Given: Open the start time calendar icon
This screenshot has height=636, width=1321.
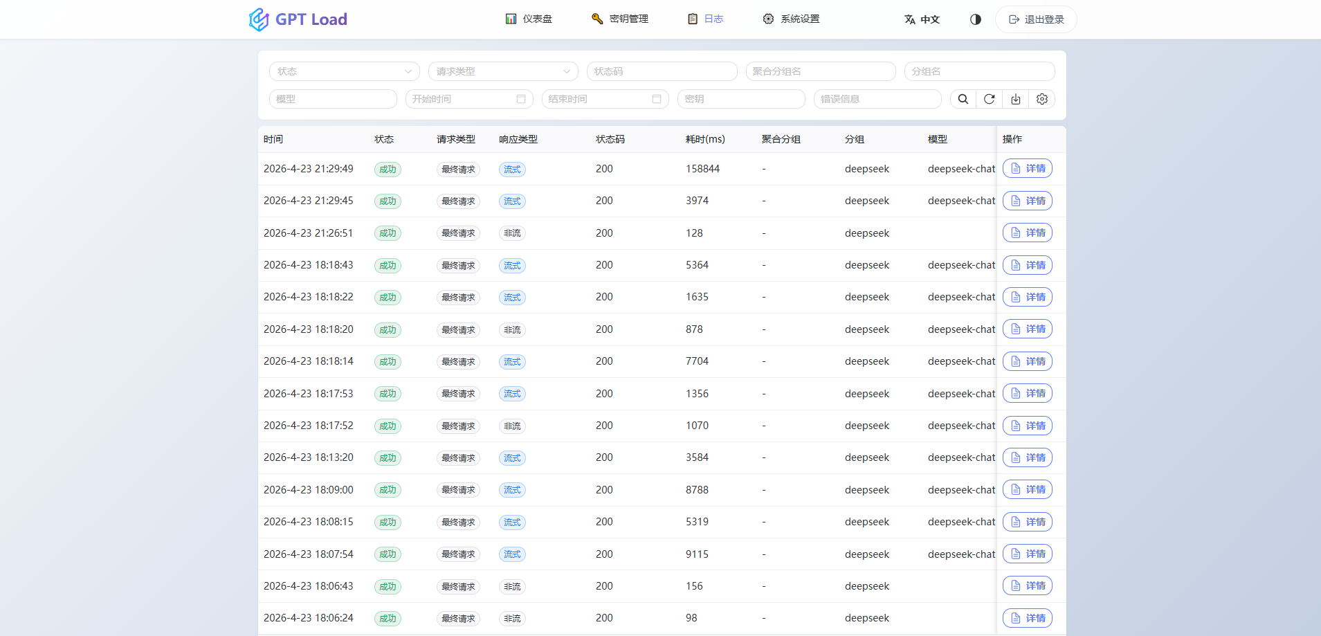Looking at the screenshot, I should click(x=521, y=99).
